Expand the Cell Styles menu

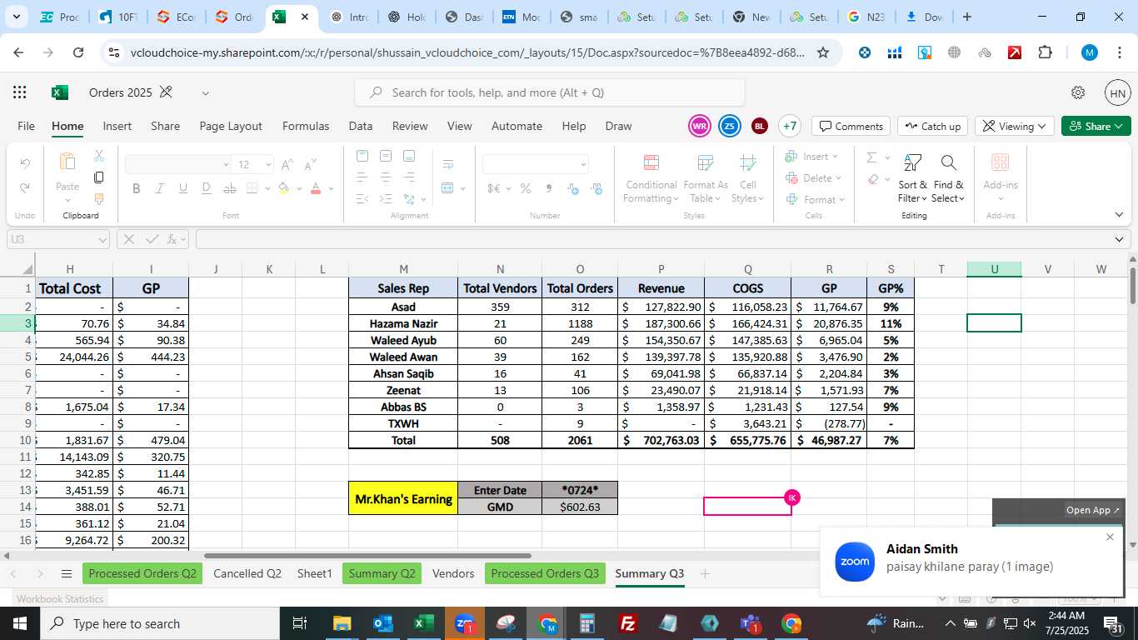coord(748,178)
